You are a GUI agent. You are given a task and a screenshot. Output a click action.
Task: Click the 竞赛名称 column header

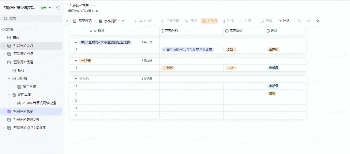coord(191,31)
